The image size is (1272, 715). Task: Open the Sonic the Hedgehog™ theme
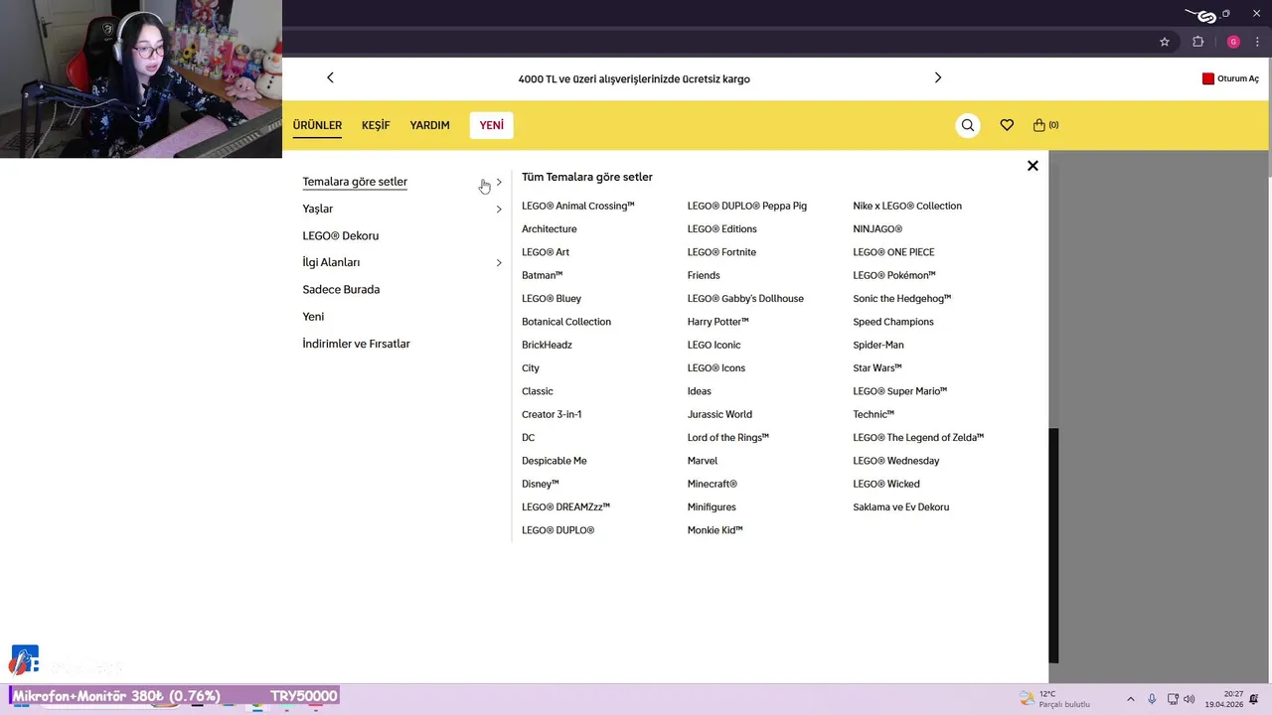[x=902, y=298]
